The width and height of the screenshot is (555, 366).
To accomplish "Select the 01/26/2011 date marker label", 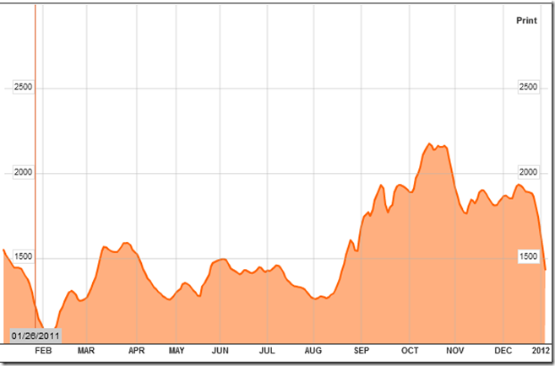I will pos(35,336).
